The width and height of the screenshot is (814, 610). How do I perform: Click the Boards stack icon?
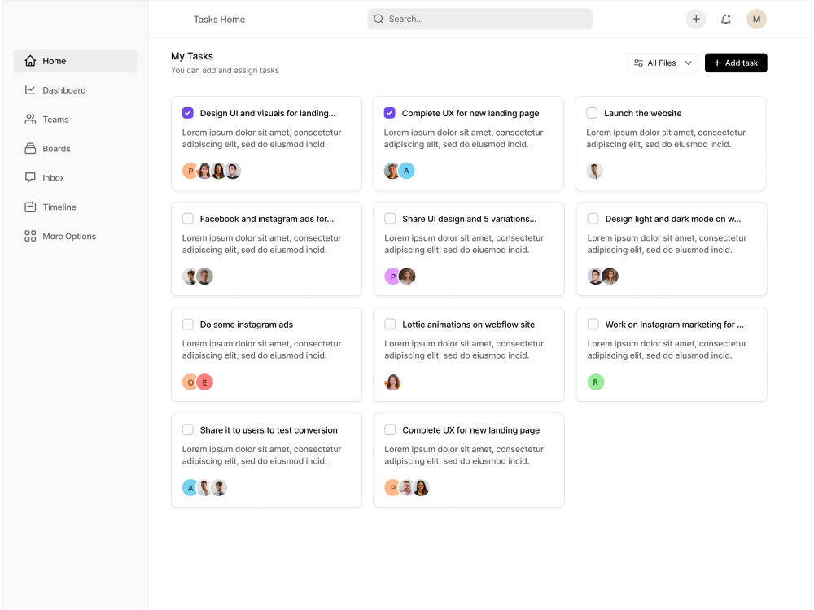pyautogui.click(x=30, y=148)
